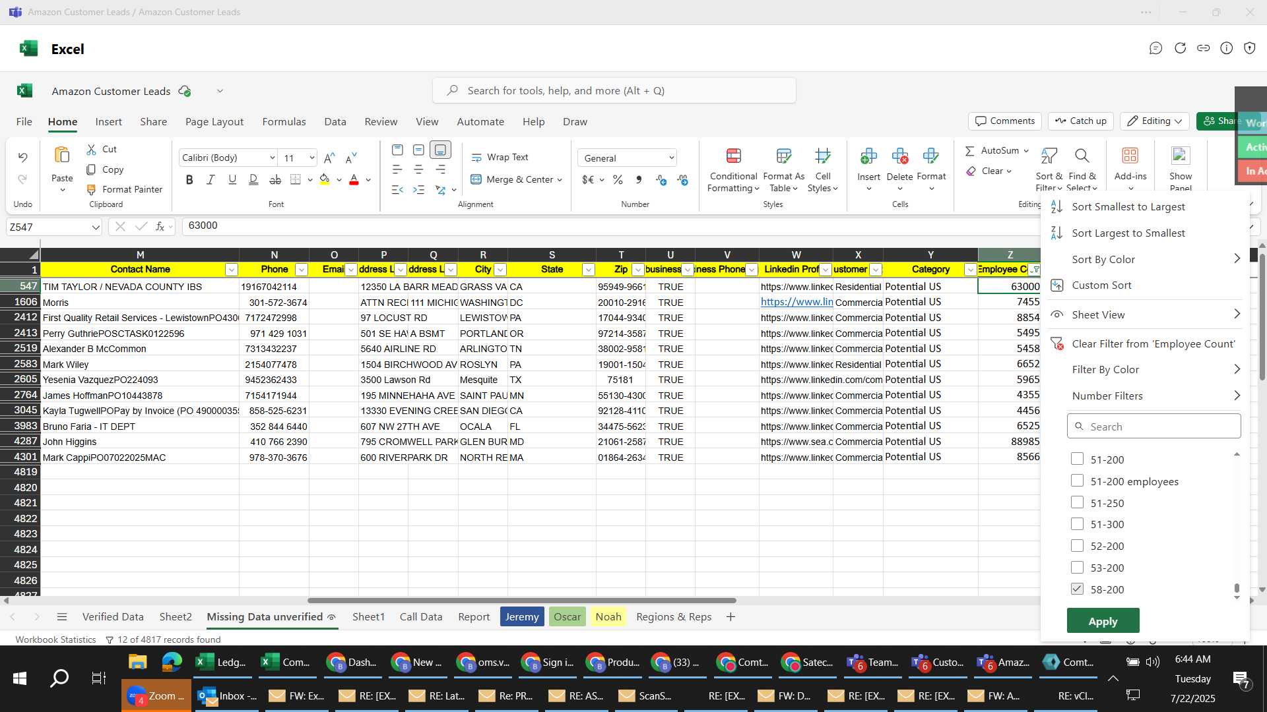Click the Find & Select magnifier icon
This screenshot has height=712, width=1267.
(1082, 156)
